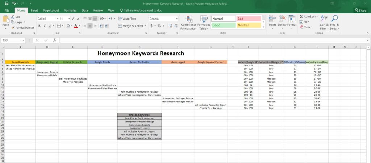Activate the Format Painter brush
The image size is (371, 163).
pos(13,28)
